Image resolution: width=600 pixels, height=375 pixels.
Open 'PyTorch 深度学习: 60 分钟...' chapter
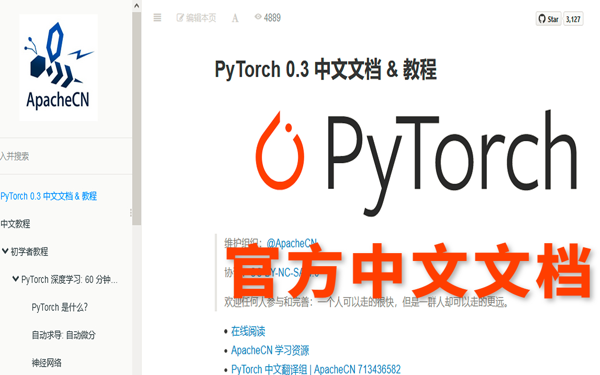coord(69,279)
